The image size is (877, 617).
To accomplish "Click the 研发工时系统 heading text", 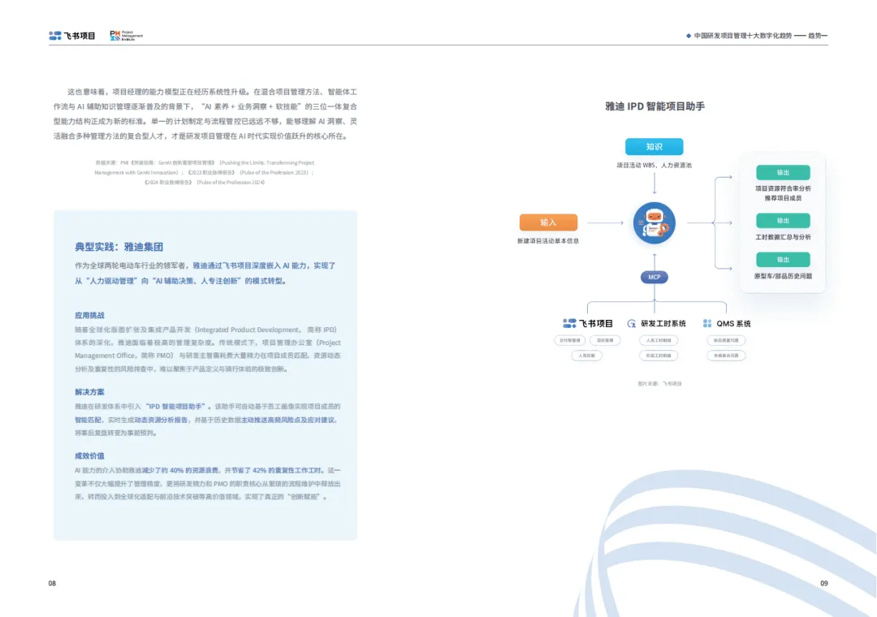I will point(663,323).
